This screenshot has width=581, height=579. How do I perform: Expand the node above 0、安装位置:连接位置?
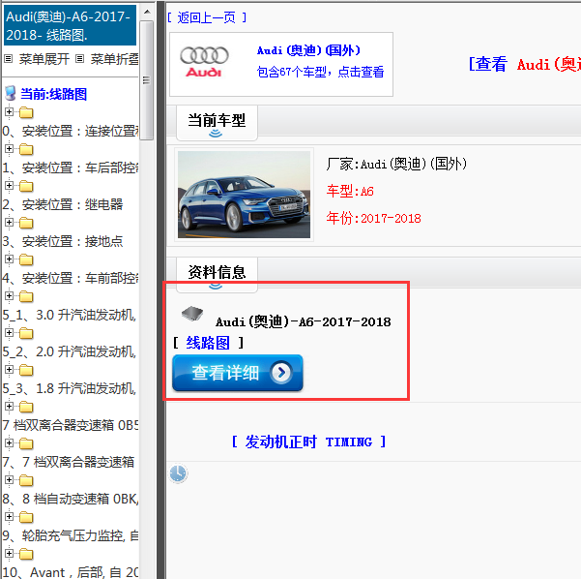(x=10, y=111)
